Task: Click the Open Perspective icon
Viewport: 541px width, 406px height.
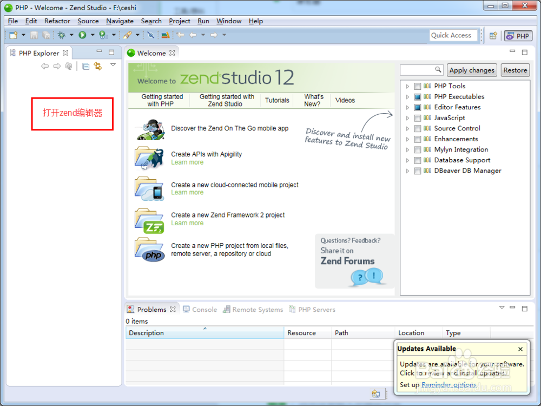Action: tap(493, 35)
